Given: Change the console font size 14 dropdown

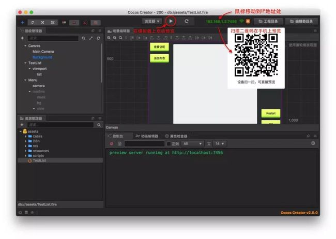Looking at the screenshot, I should pos(220,144).
